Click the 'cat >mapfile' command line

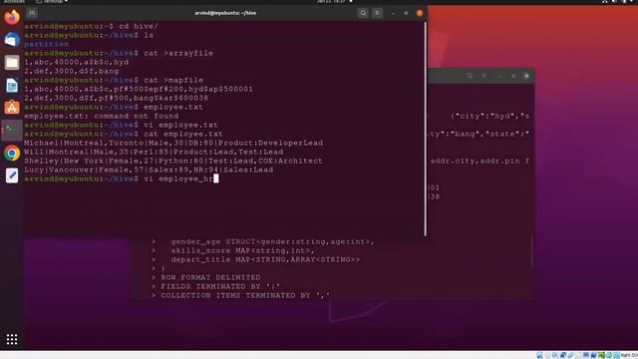click(x=114, y=80)
